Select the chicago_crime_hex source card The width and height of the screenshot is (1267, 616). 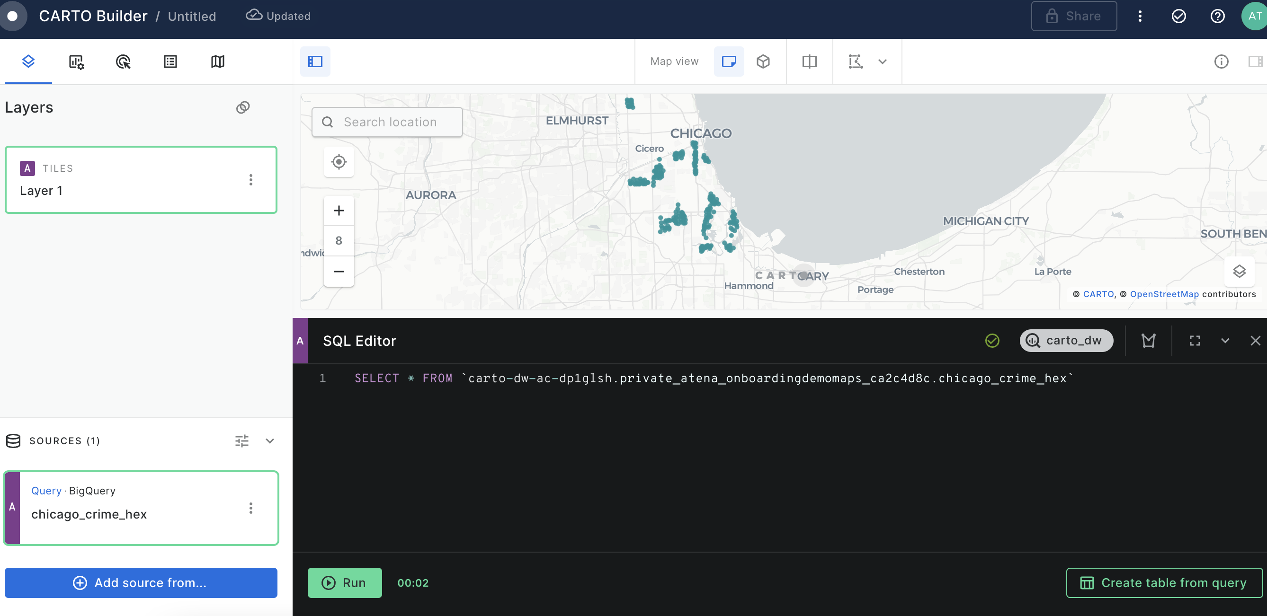tap(141, 508)
